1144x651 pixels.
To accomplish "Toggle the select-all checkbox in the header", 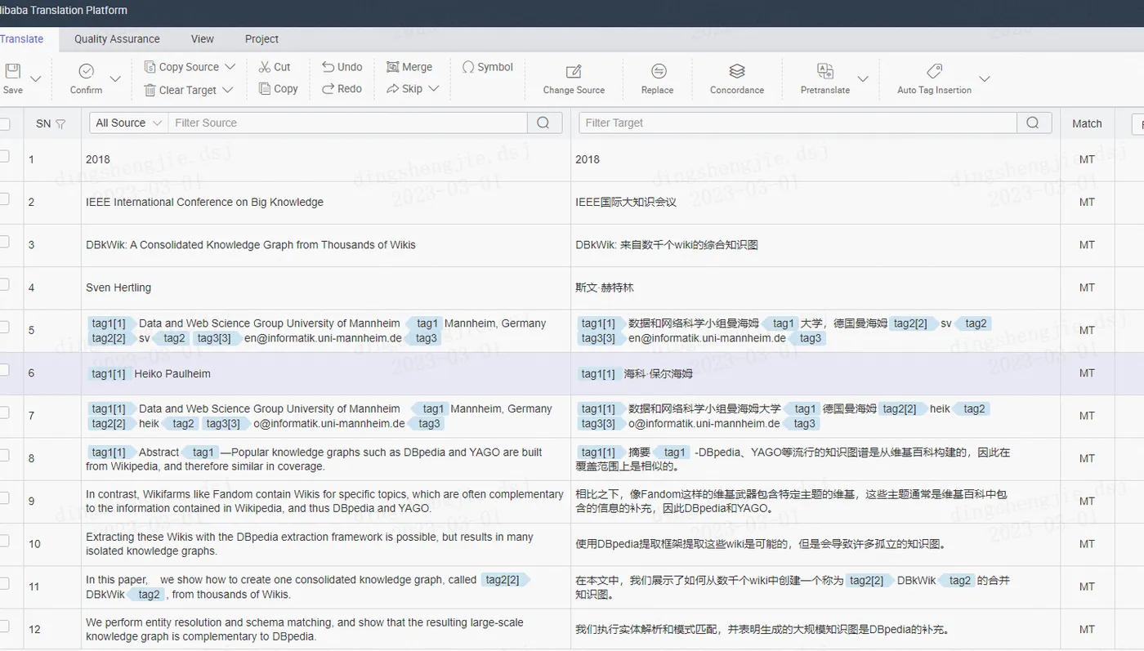I will tap(5, 123).
